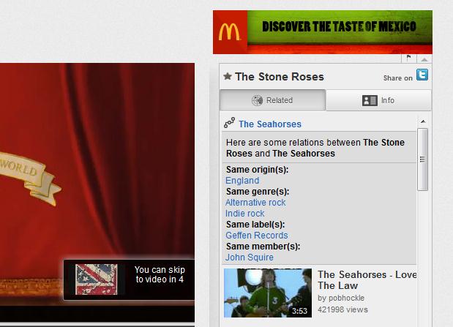Screen dimensions: 453x327
Task: Open the Geffen Records label link
Action: 257,236
